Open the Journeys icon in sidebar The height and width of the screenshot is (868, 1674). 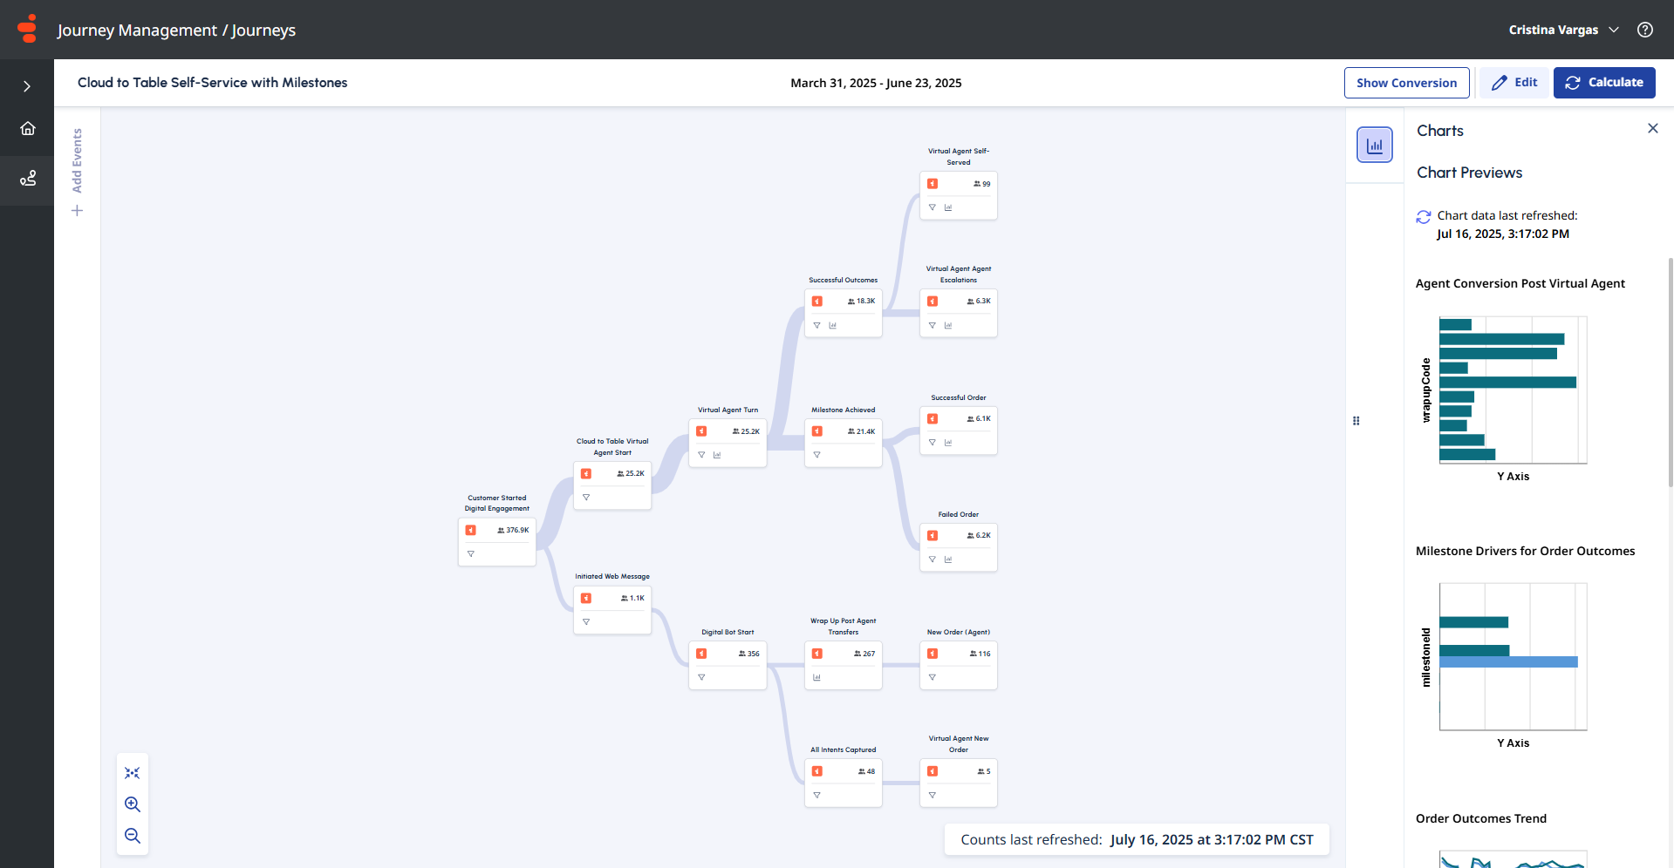pyautogui.click(x=28, y=179)
